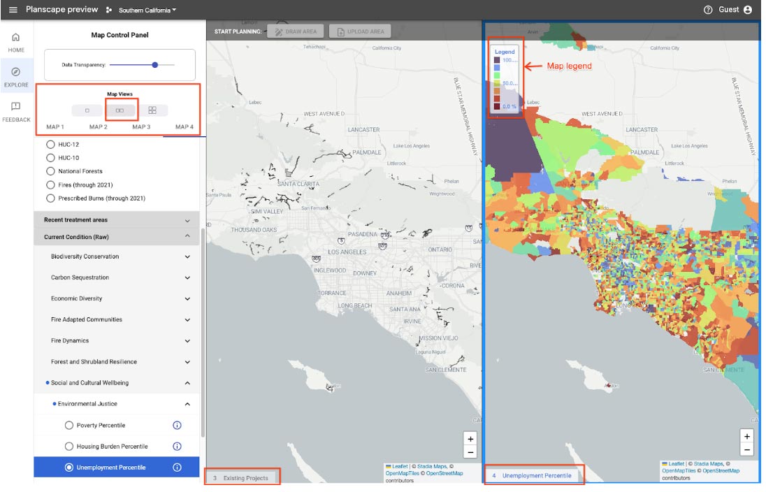Viewport: 766px width, 492px height.
Task: Open the hamburger main menu
Action: point(13,10)
